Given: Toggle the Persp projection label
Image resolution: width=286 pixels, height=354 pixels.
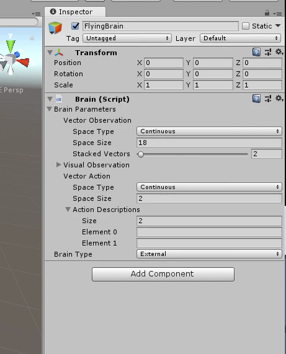Looking at the screenshot, I should coord(14,90).
